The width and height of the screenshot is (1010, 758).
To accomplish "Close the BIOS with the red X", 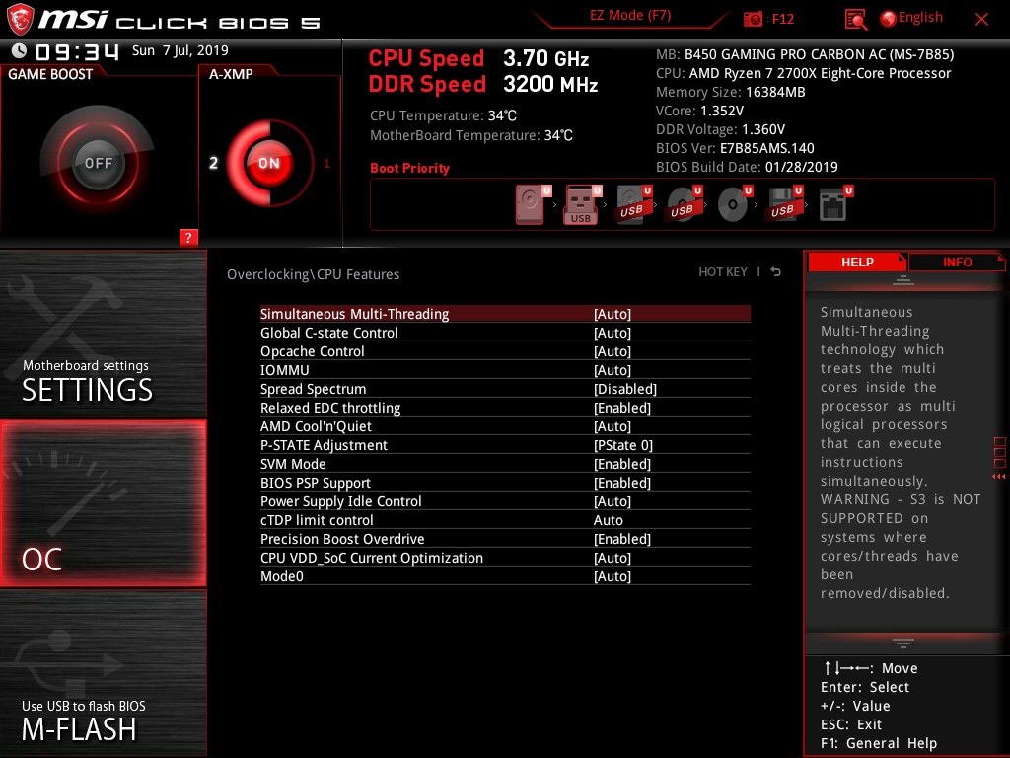I will click(x=981, y=20).
